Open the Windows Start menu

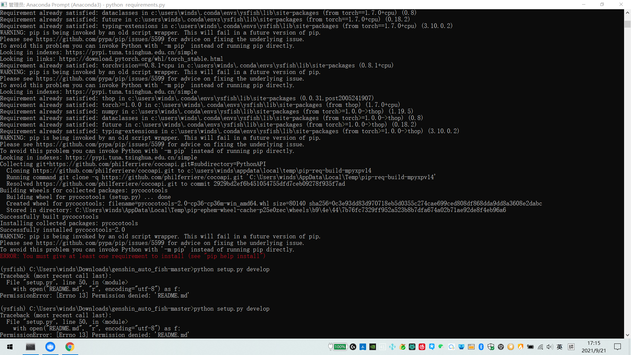10,347
